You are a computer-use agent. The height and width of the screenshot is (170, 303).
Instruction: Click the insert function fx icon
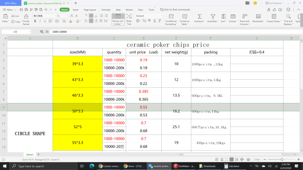(47, 32)
